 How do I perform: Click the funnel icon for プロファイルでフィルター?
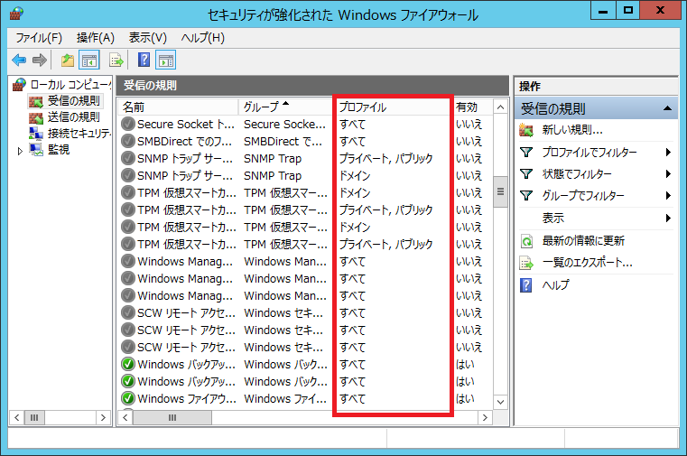(x=526, y=152)
